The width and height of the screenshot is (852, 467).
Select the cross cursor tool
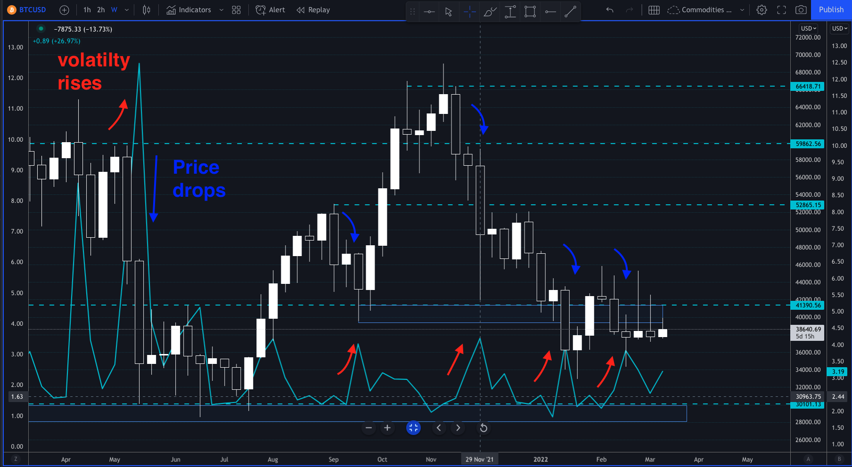[x=469, y=11]
